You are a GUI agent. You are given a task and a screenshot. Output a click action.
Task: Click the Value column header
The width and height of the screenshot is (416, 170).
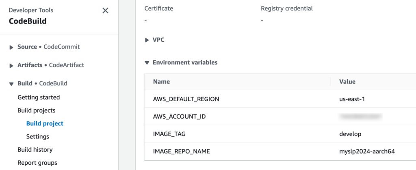point(347,82)
